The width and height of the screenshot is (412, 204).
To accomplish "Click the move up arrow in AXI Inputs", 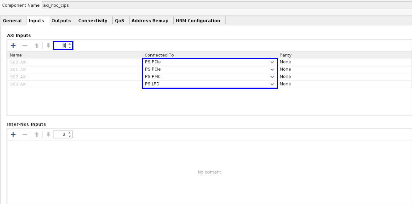I will pyautogui.click(x=36, y=45).
